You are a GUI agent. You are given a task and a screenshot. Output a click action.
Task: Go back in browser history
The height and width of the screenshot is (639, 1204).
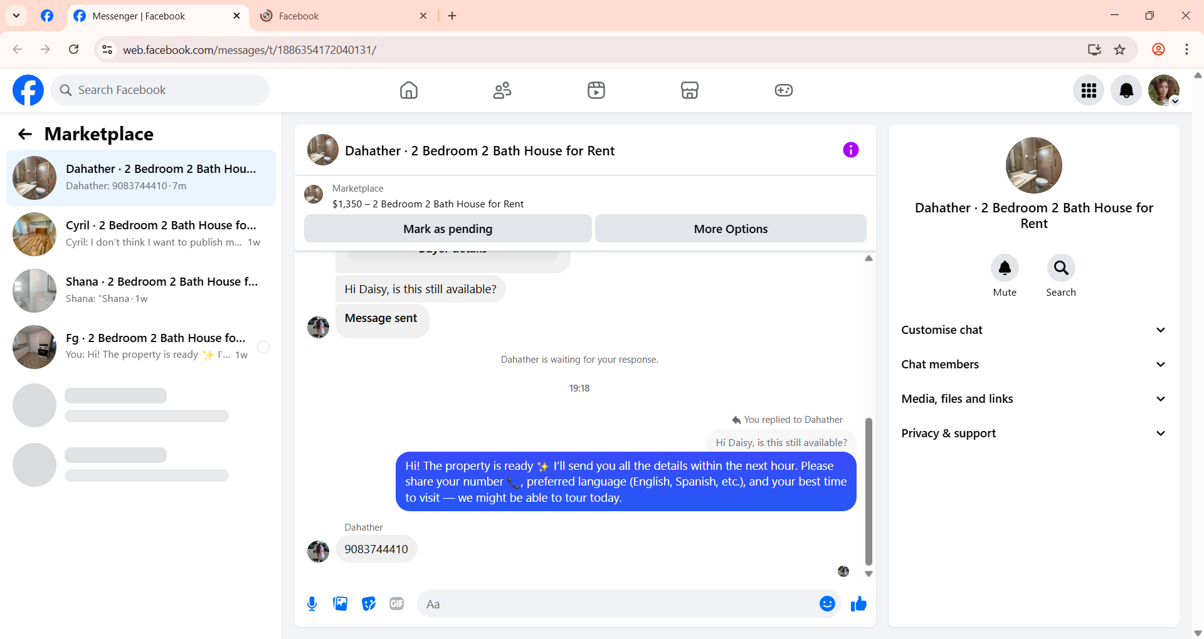click(18, 49)
